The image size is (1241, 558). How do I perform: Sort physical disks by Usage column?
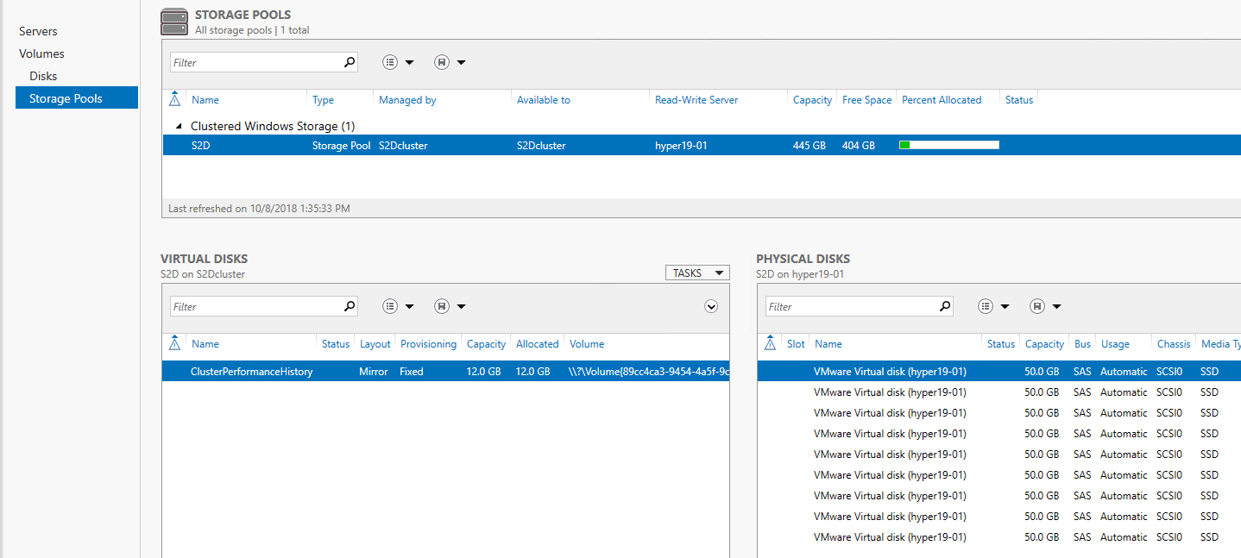(x=1115, y=344)
